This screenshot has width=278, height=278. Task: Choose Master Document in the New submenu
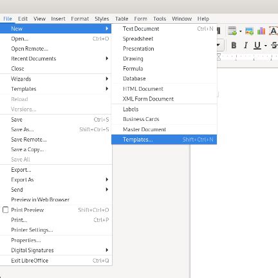point(164,129)
